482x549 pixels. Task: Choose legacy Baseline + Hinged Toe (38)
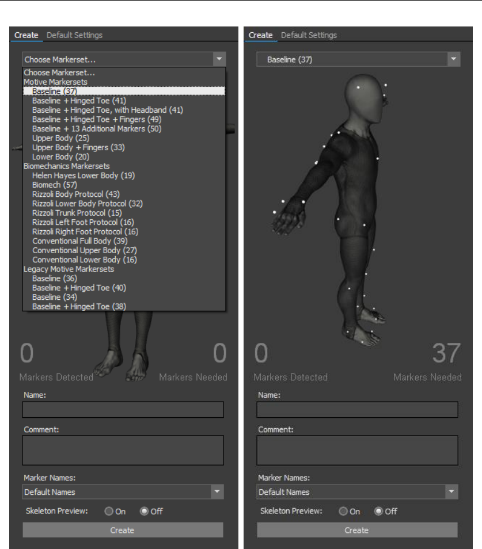click(x=79, y=306)
